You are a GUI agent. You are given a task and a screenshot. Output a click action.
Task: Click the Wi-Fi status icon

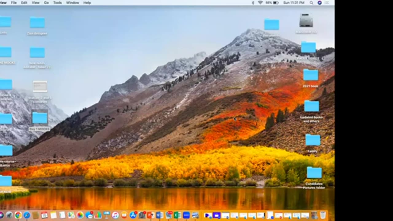point(260,2)
